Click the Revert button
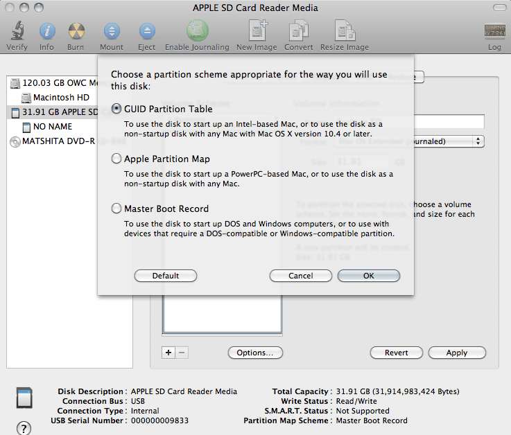The height and width of the screenshot is (435, 511). coord(397,353)
